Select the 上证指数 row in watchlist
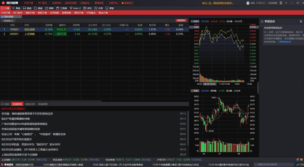304x167 pixels. 94,34
